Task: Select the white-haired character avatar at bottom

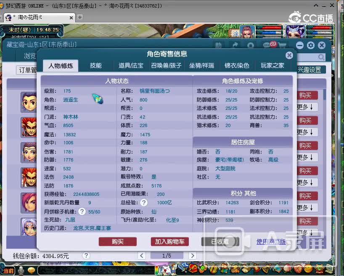Action: point(29,227)
